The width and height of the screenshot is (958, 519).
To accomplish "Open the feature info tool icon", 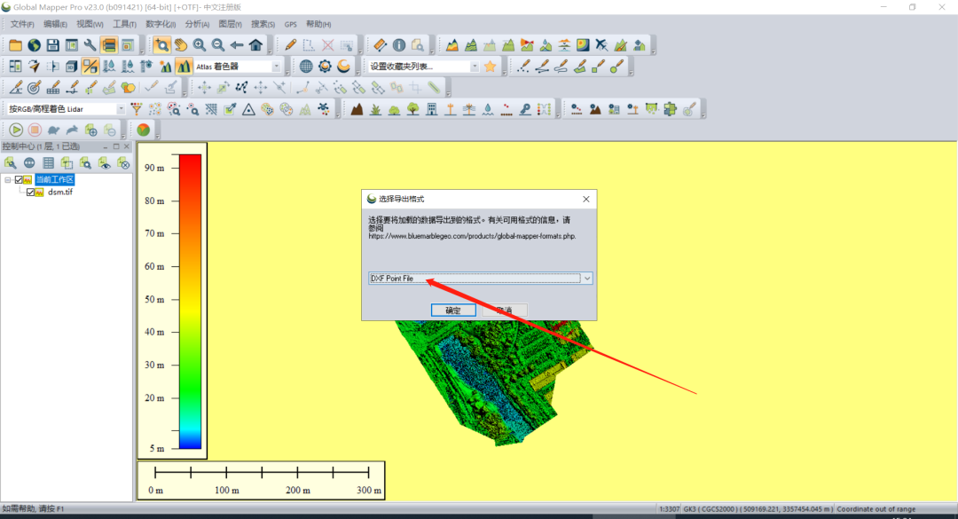I will (399, 45).
